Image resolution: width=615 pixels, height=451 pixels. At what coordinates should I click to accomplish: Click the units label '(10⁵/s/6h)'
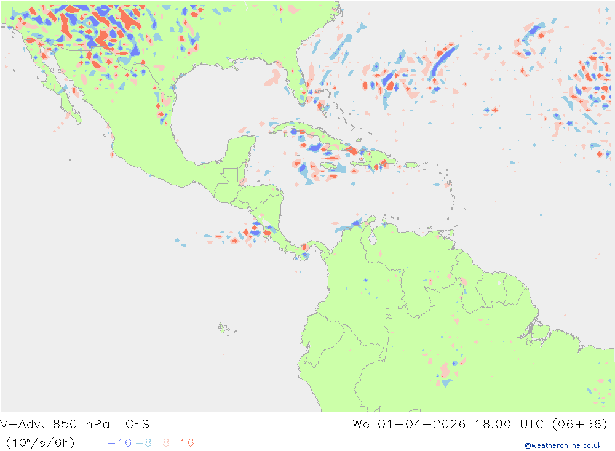41,443
